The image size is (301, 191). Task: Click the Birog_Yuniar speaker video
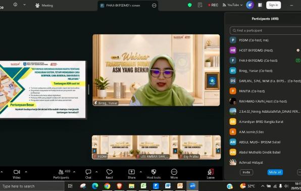156,70
